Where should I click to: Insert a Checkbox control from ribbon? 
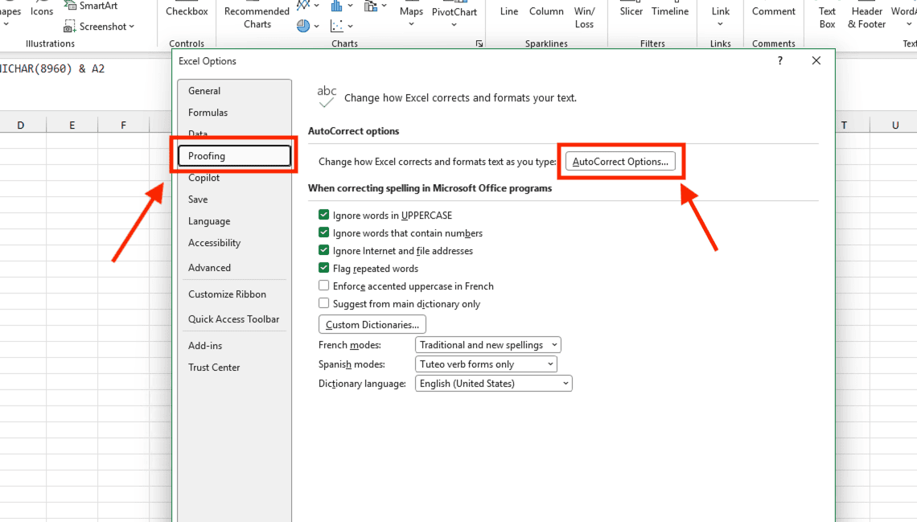click(187, 10)
